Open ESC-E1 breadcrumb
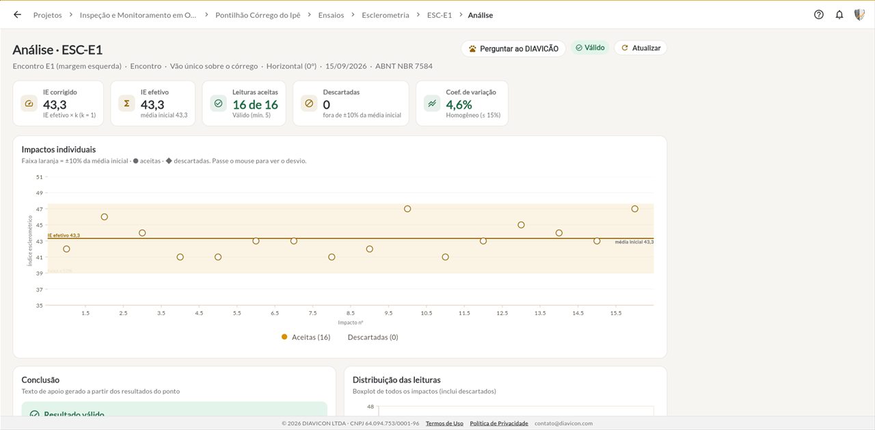The width and height of the screenshot is (875, 430). 440,14
